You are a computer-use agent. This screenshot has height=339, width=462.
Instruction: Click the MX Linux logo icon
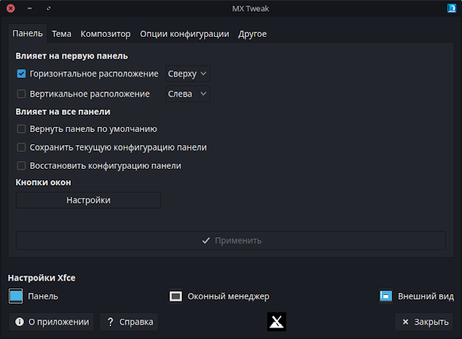point(276,322)
